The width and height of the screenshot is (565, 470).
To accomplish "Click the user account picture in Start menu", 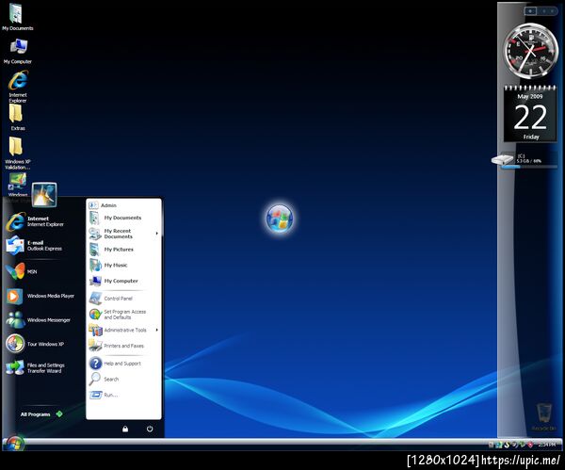I will (44, 195).
